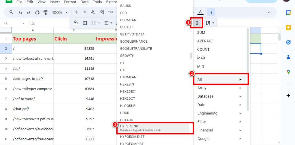Click the horizontal align icon

pyautogui.click(x=107, y=23)
